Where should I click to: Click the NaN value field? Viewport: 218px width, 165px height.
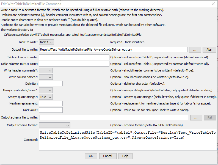click(51, 110)
